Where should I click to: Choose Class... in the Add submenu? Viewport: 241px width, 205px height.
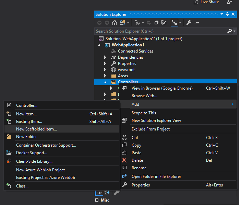62,186
